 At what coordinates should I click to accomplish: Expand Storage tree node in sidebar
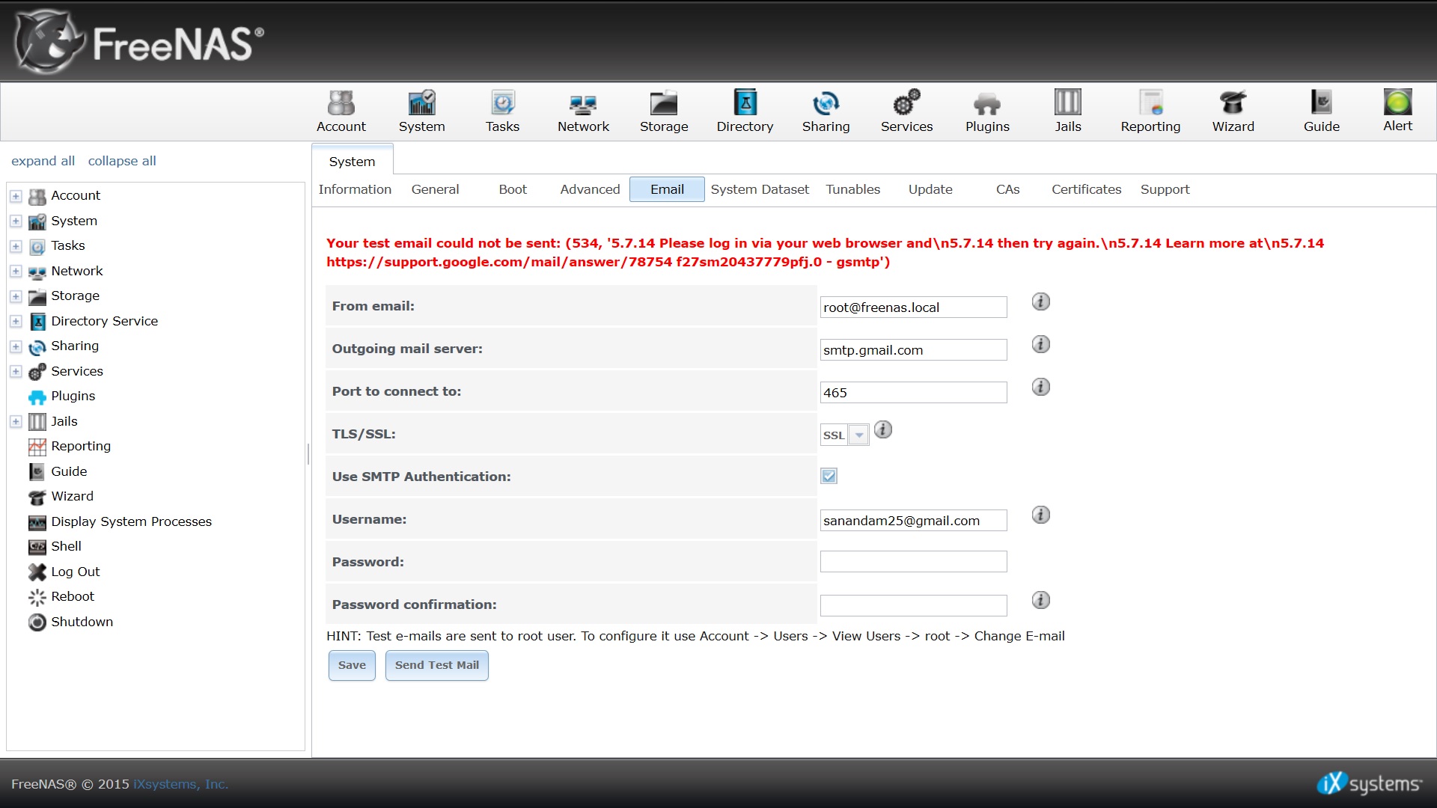16,296
